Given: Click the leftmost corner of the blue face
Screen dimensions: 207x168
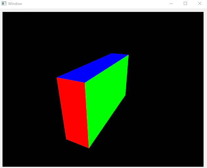Looking at the screenshot, I should tap(57, 78).
